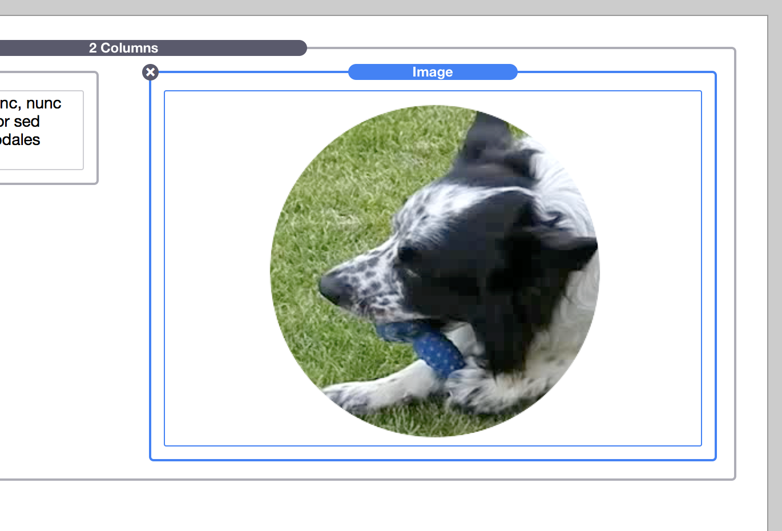Click the circular dog photo

(x=435, y=271)
